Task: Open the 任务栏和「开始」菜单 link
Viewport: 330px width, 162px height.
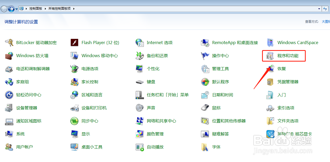Action: pyautogui.click(x=168, y=95)
